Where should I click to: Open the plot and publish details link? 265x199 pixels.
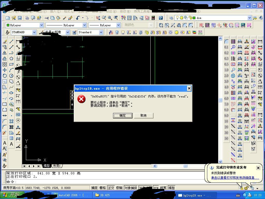pos(235,178)
